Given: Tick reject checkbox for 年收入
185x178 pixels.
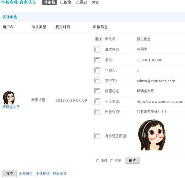Looking at the screenshot, I should click(x=97, y=71).
